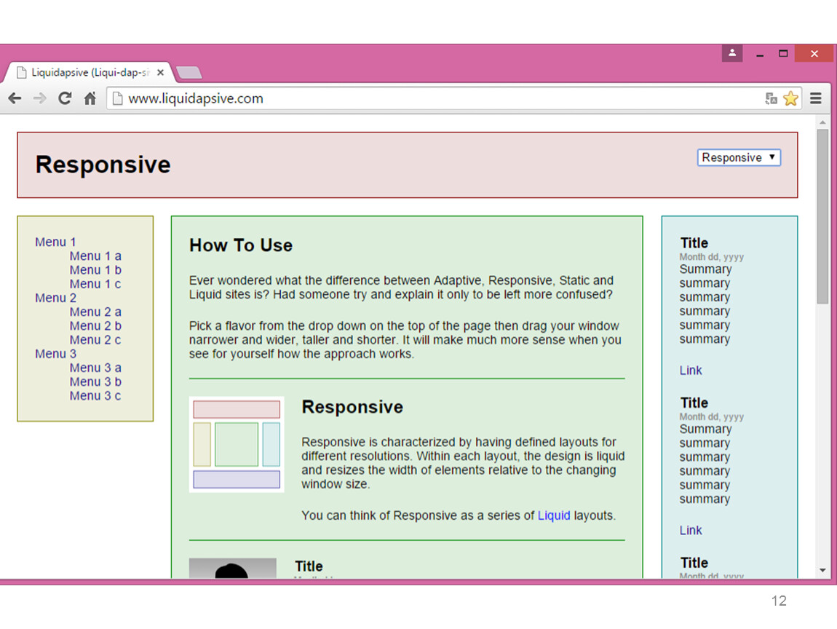Reload the page with the refresh icon
Image resolution: width=837 pixels, height=629 pixels.
click(65, 98)
